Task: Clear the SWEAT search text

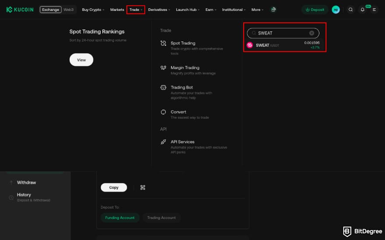Action: coord(311,33)
